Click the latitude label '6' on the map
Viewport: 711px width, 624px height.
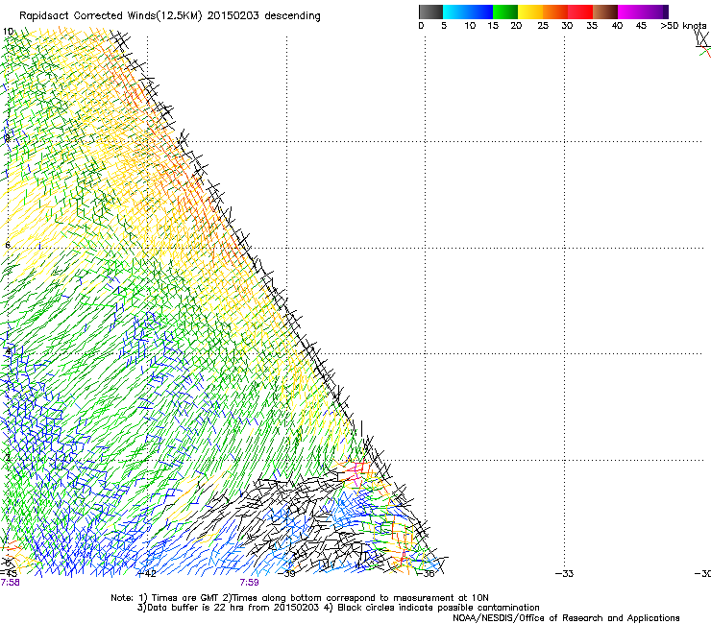point(8,245)
